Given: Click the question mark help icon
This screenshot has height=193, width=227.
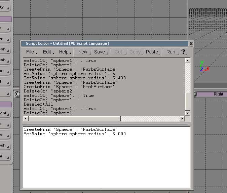Looking at the screenshot, I should pyautogui.click(x=183, y=52).
